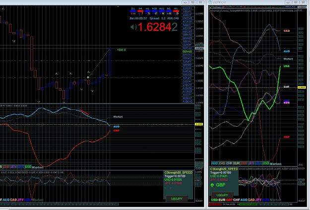Switch chart to USDCAD symbol

(187, 18)
